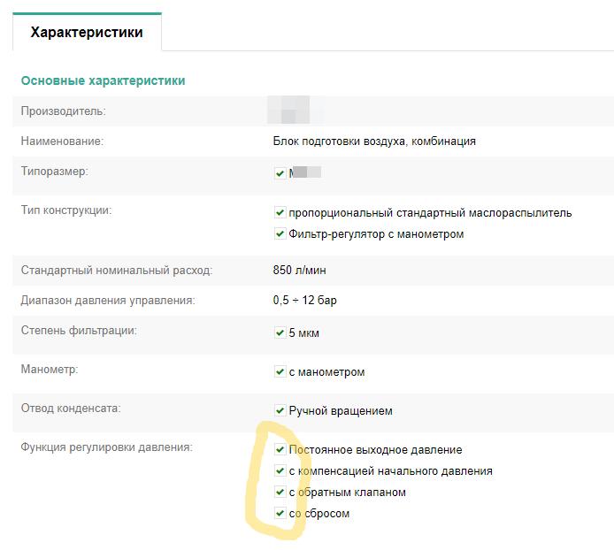Click the Функция регулировки давления label
Image resolution: width=614 pixels, height=550 pixels.
[106, 447]
